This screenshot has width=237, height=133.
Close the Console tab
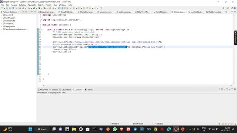[x=83, y=89]
